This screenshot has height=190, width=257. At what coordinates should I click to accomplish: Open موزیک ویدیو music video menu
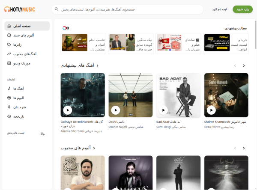click(27, 63)
